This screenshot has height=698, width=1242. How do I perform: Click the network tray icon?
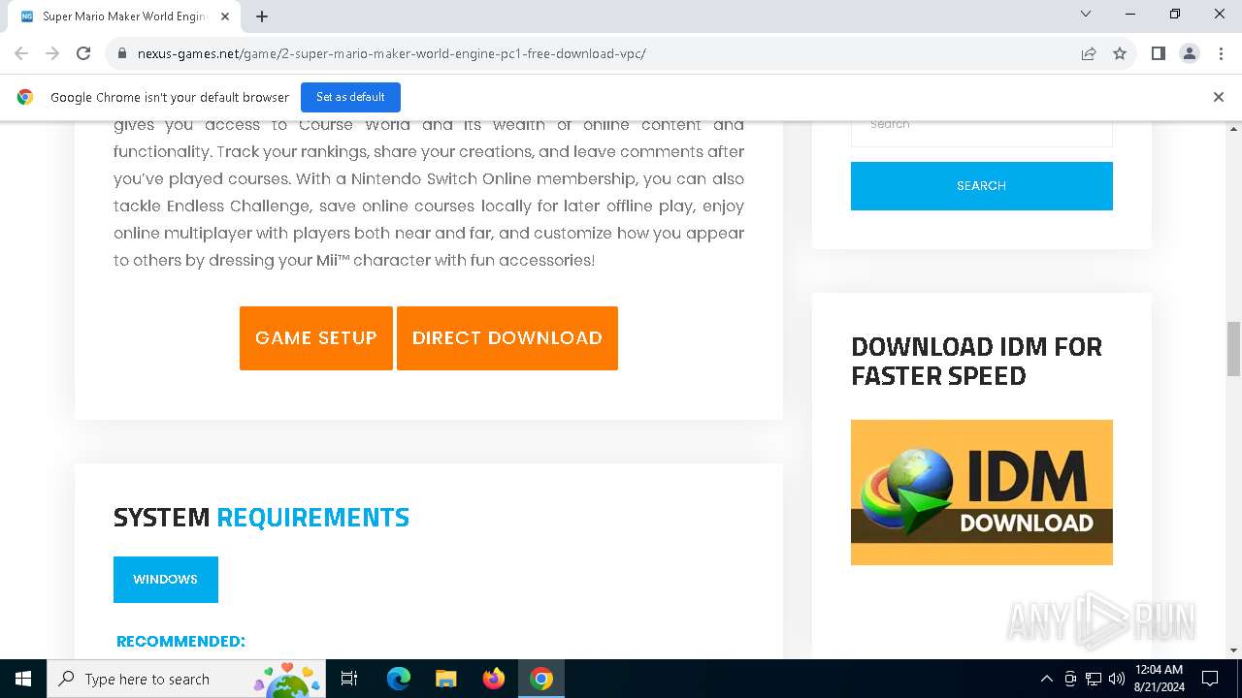[x=1094, y=679]
